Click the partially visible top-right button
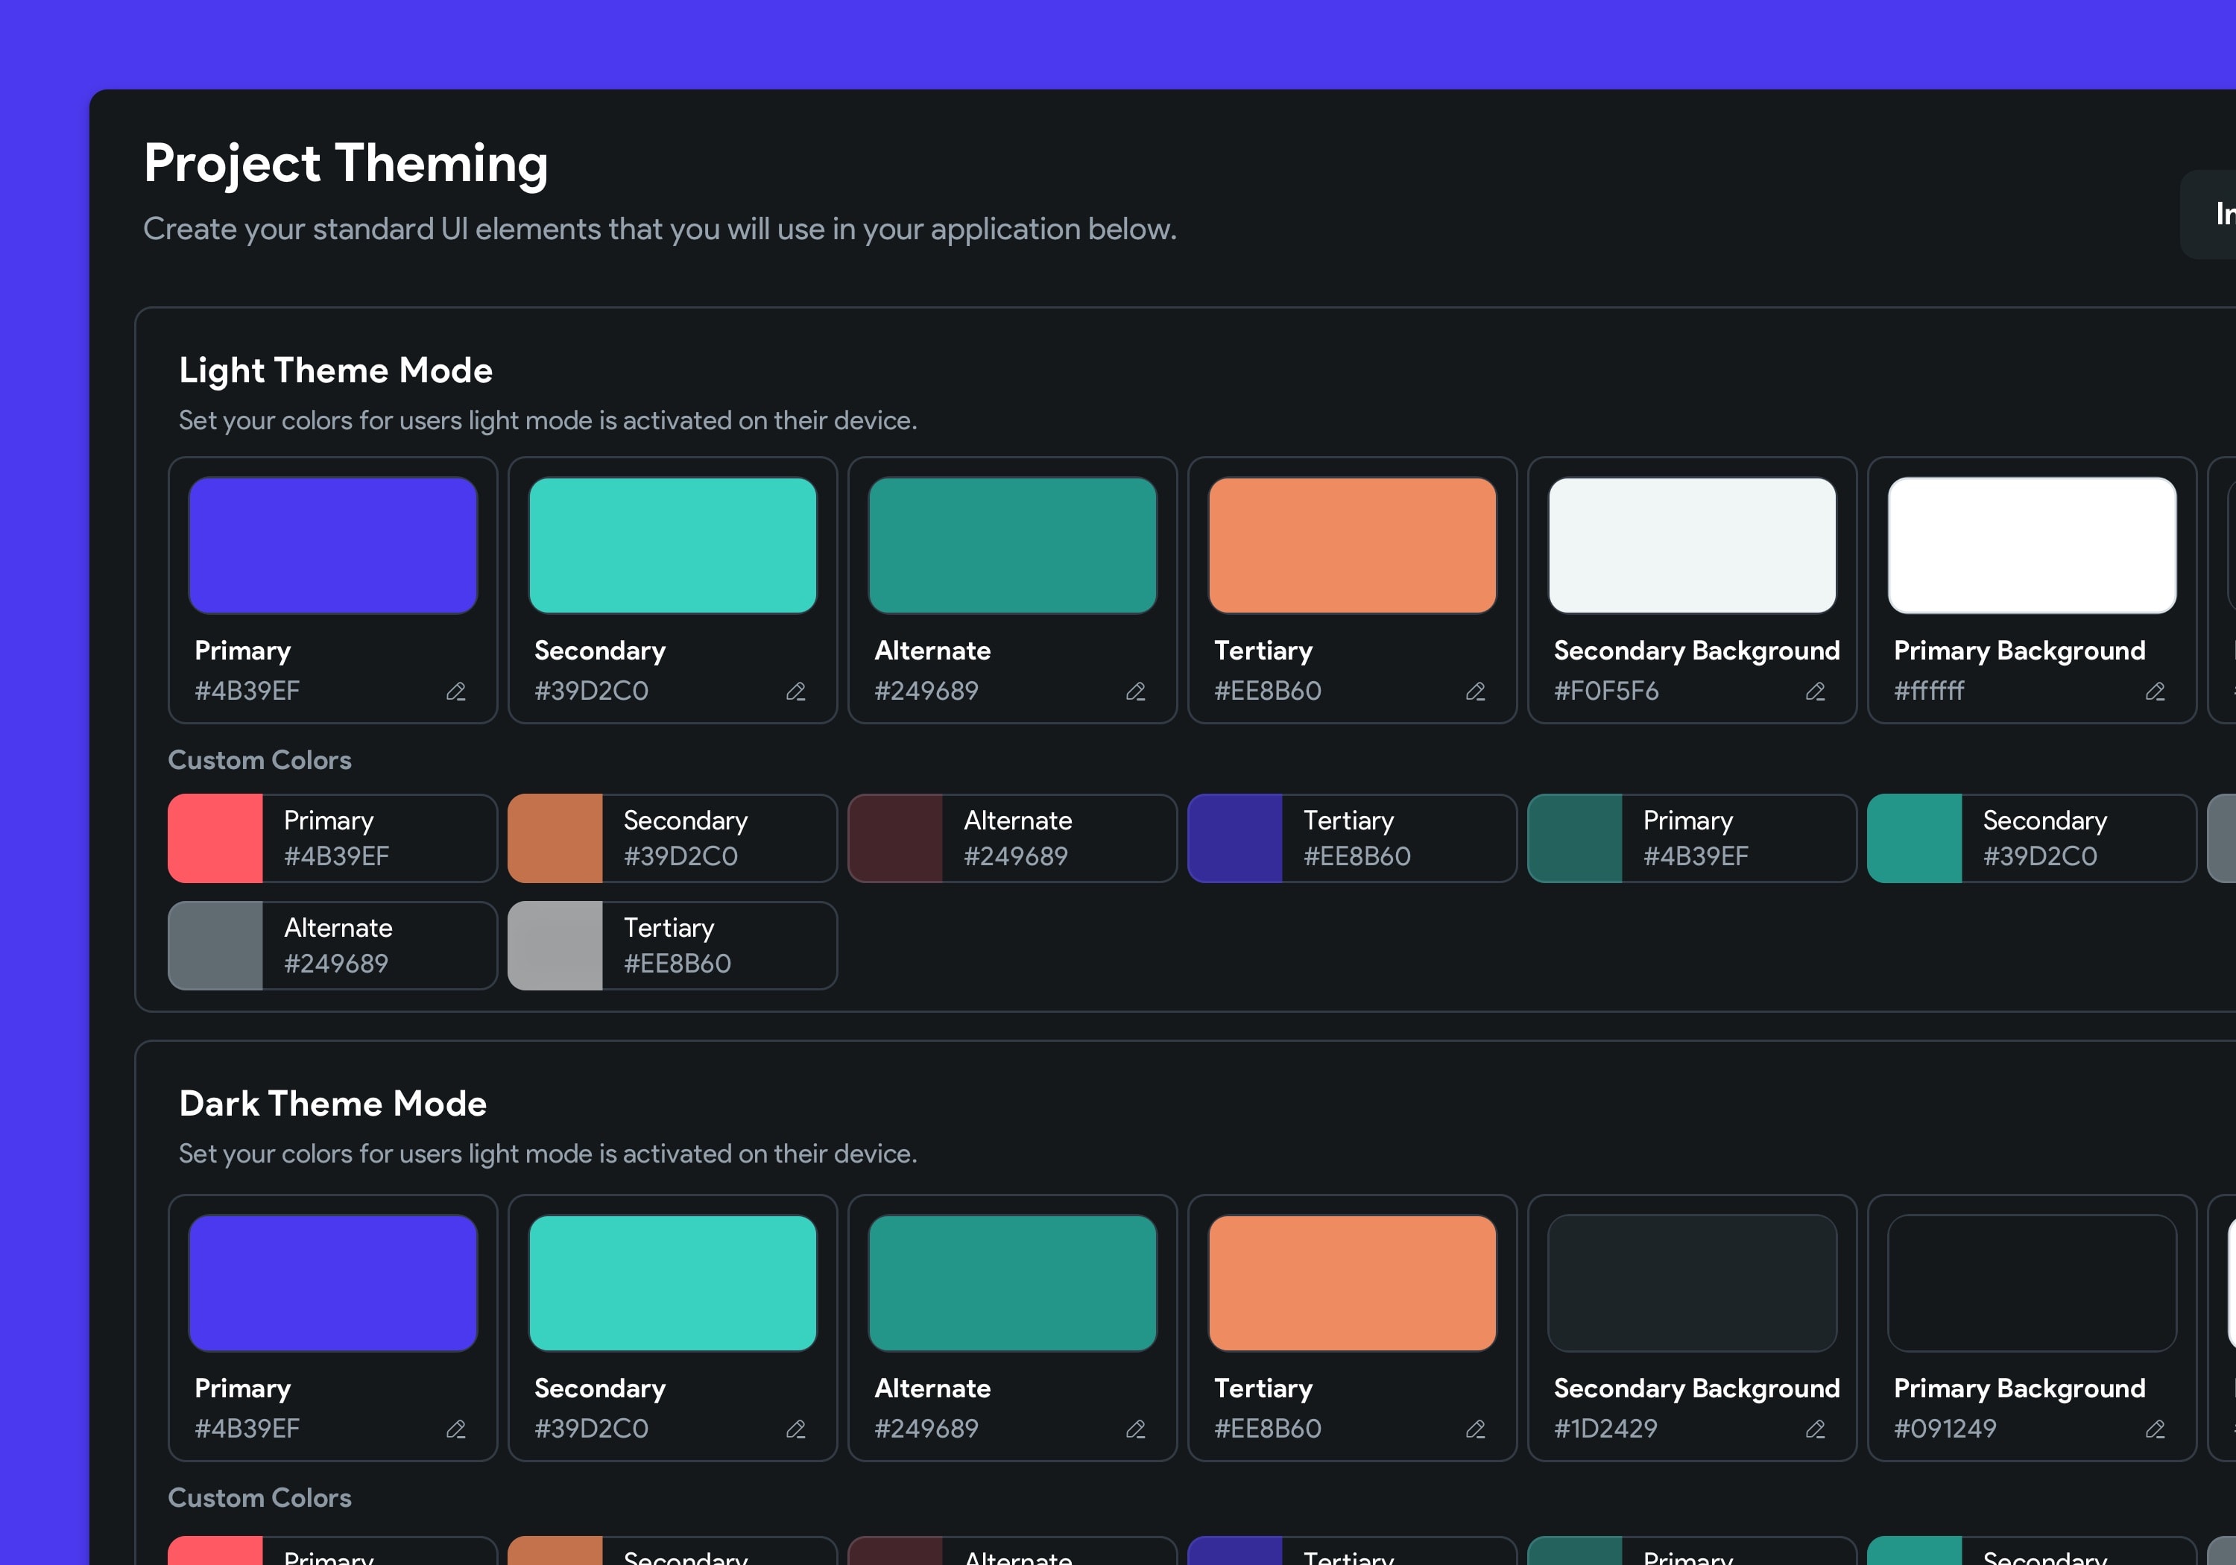 (2211, 214)
